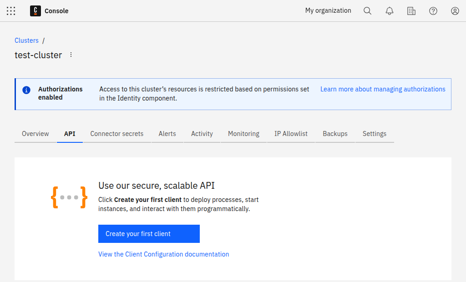466x282 pixels.
Task: Click the Camunda Console logo
Action: point(35,11)
